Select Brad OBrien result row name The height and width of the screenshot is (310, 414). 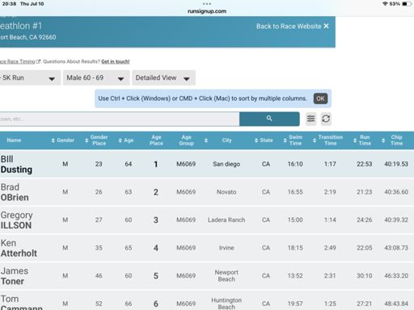pos(15,192)
